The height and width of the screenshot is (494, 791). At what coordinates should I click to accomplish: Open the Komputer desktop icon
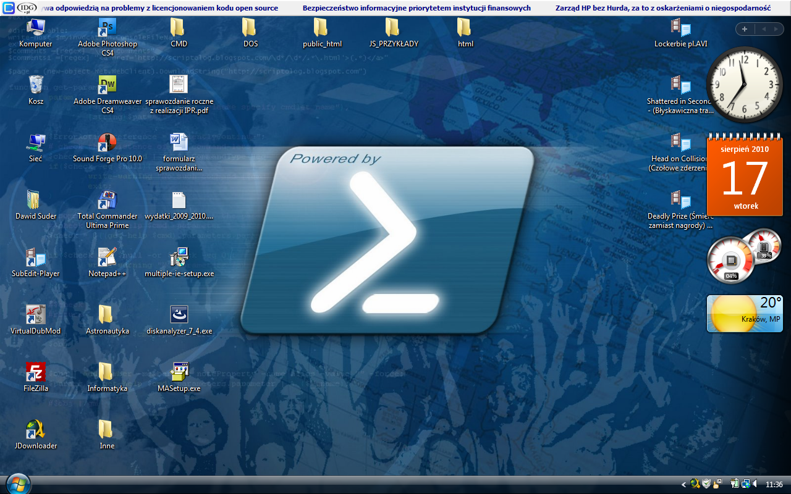pos(36,33)
